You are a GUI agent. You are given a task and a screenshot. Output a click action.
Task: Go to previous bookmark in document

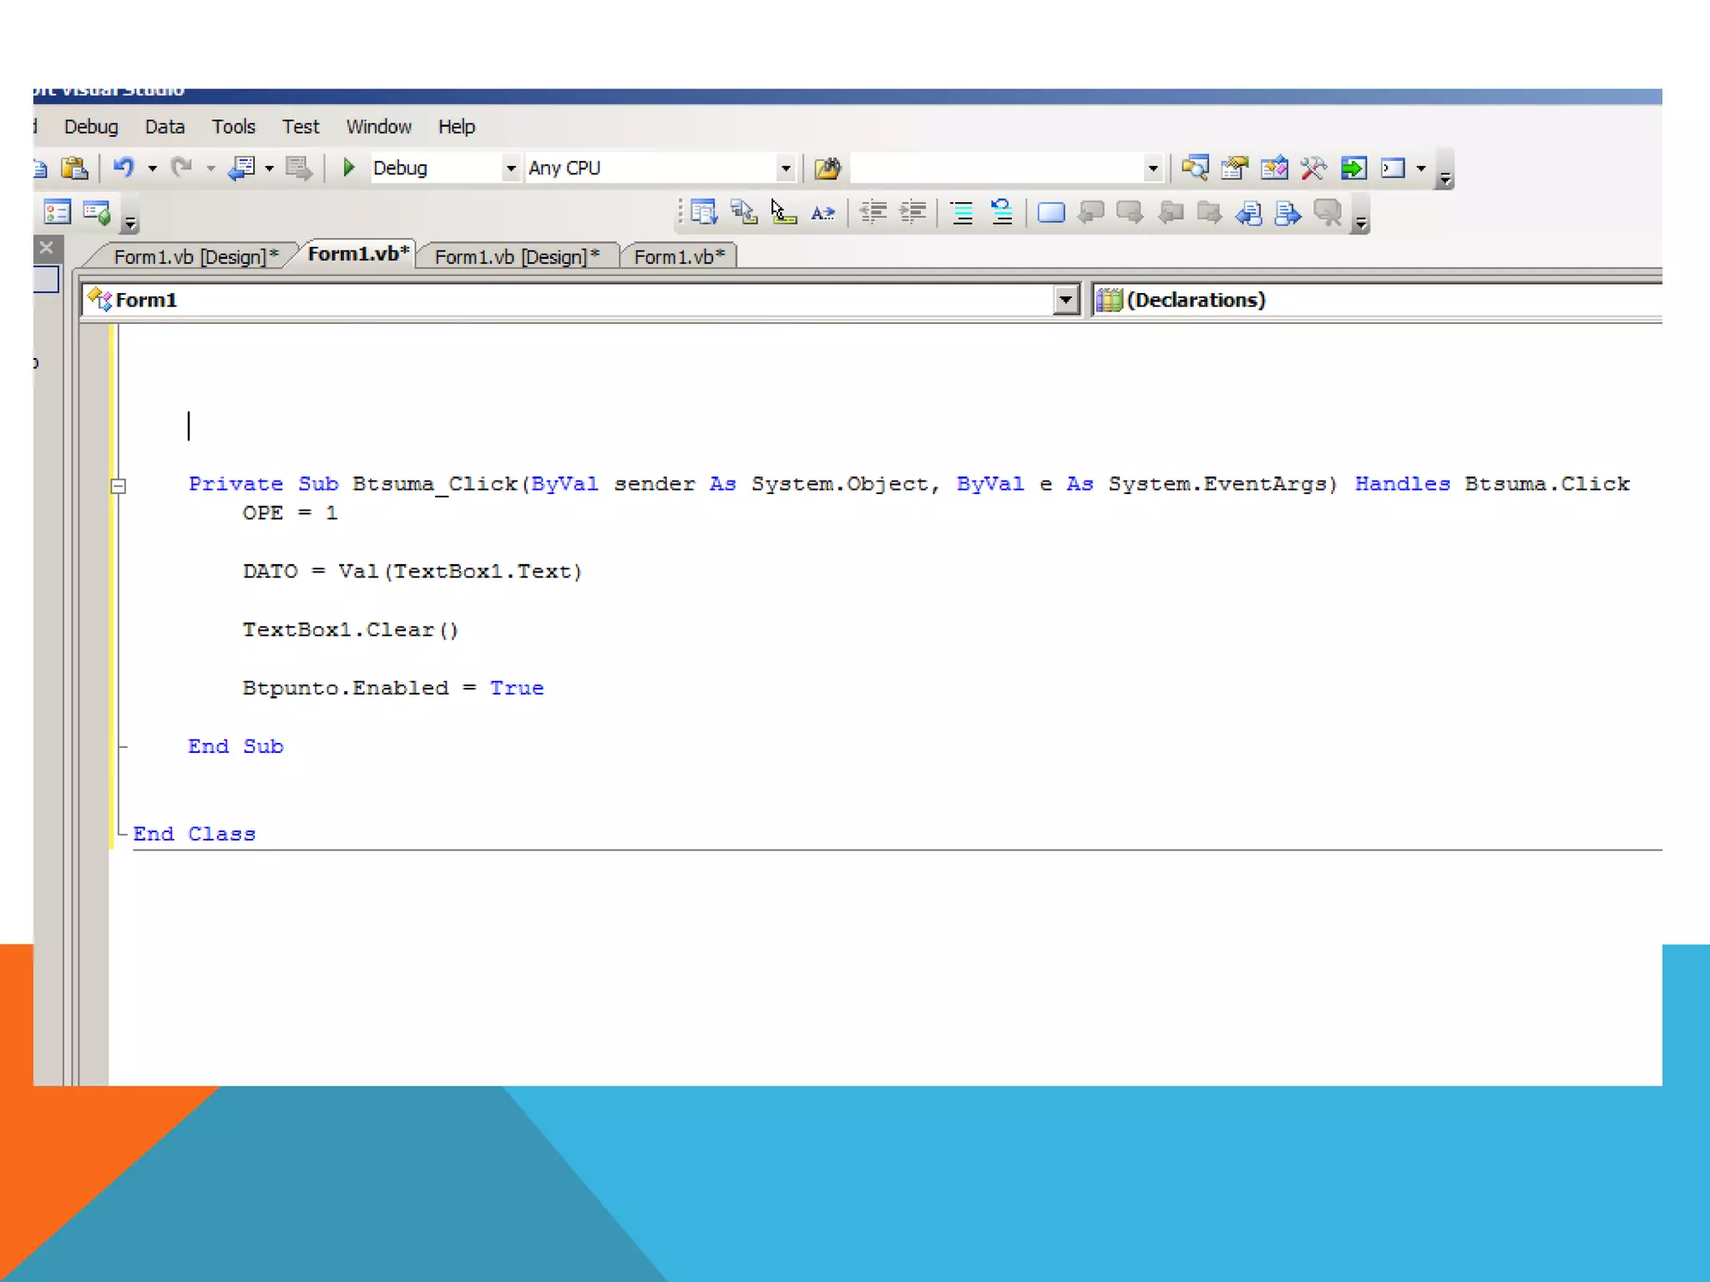[x=1249, y=213]
